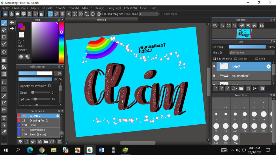The height and width of the screenshot is (155, 276).
Task: Open the Pha trộn blending dropdown
Action: [x=252, y=52]
